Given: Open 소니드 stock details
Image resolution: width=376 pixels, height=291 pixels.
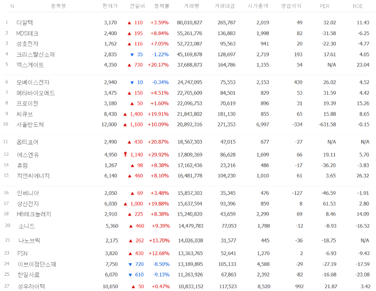Looking at the screenshot, I should (27, 226).
